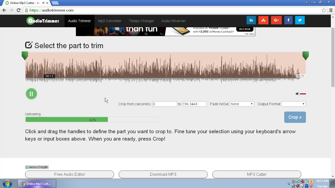Click the signal strength tray icon

coord(298,181)
